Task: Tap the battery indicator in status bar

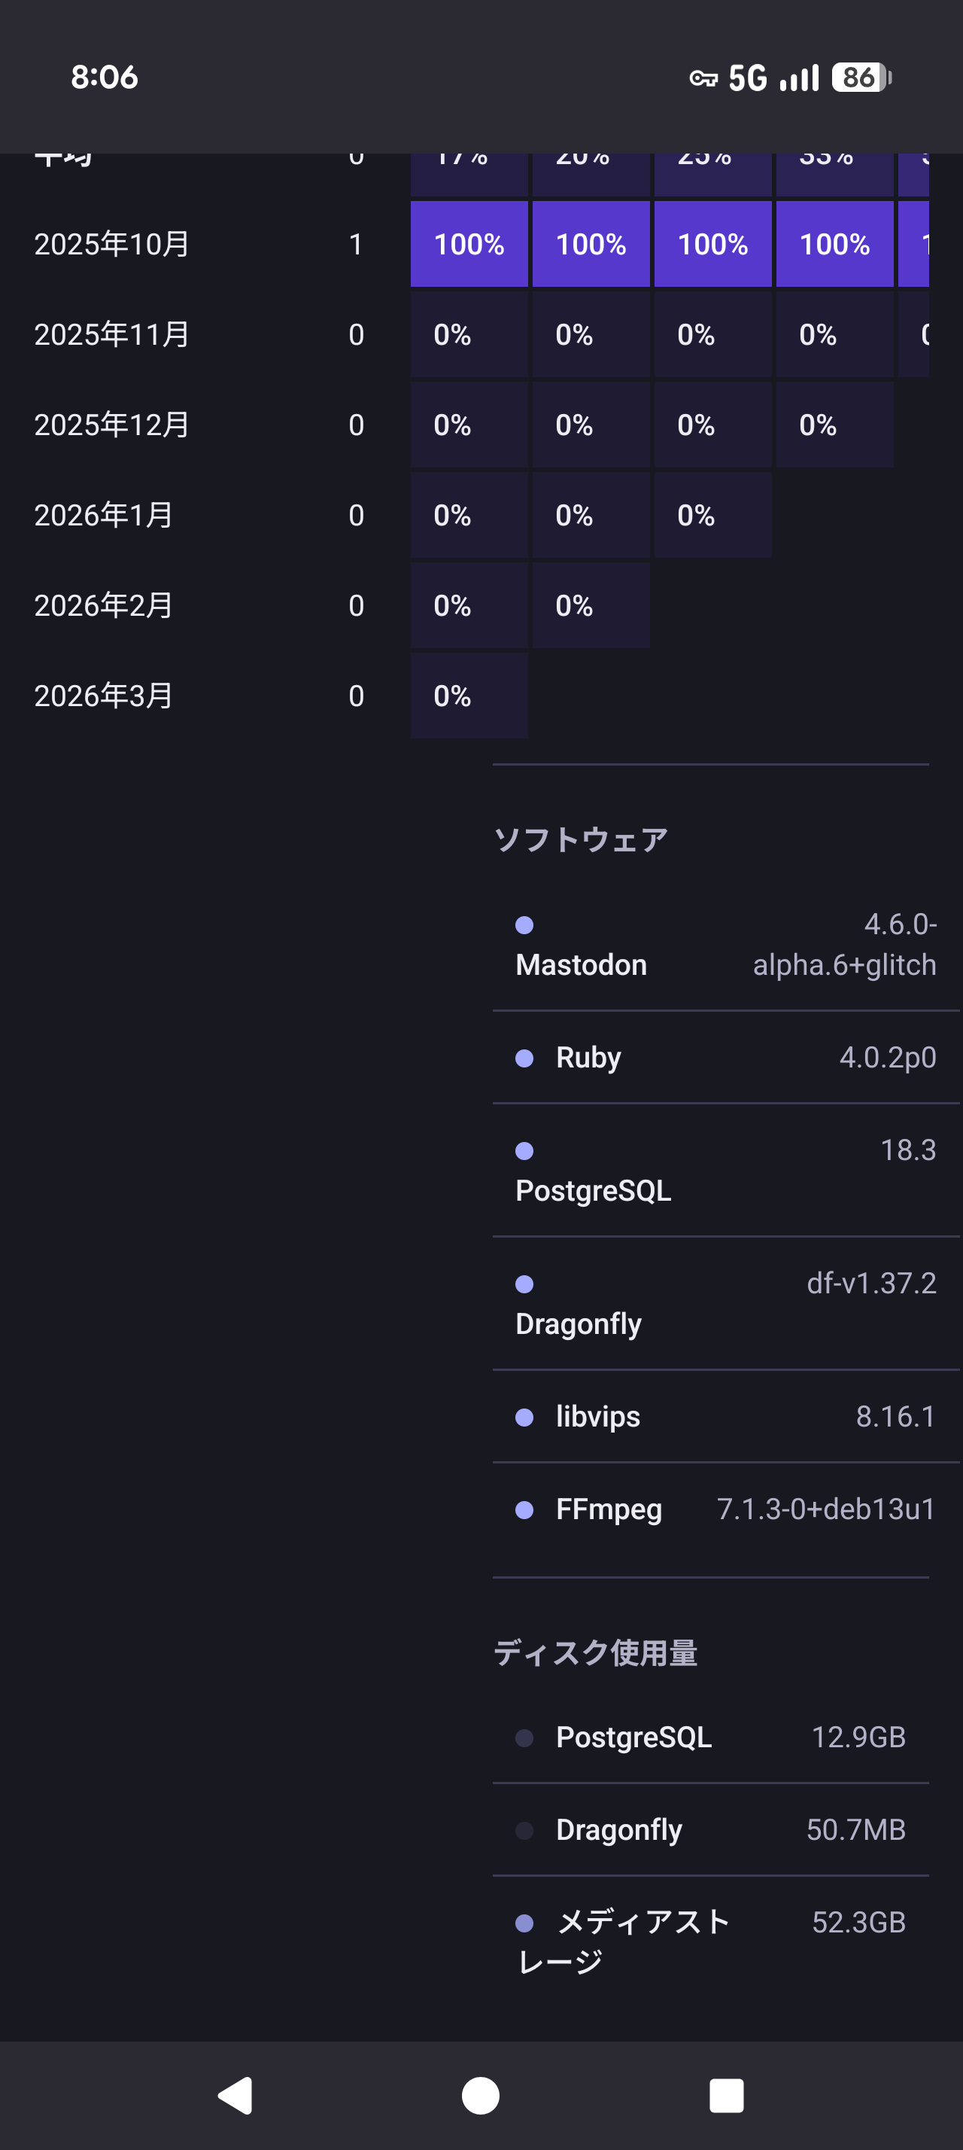Action: [861, 78]
